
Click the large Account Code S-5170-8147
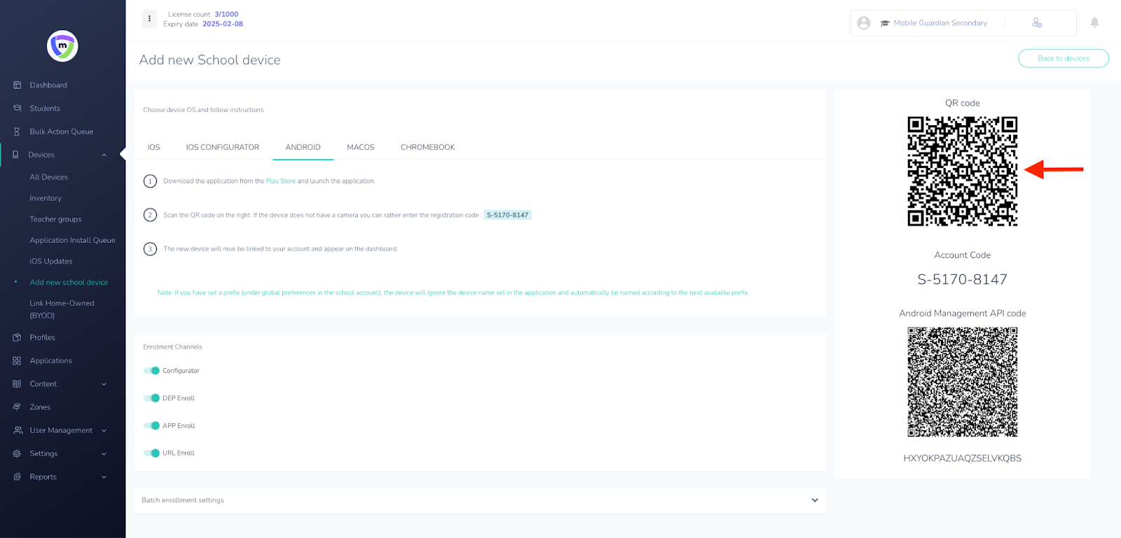(963, 280)
